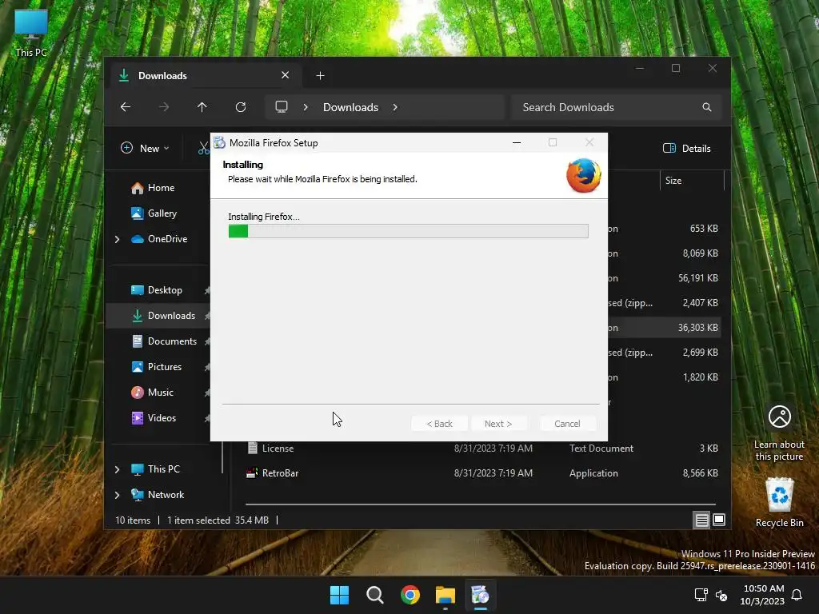Click the Firefox installation progress bar
This screenshot has height=614, width=819.
click(x=409, y=231)
